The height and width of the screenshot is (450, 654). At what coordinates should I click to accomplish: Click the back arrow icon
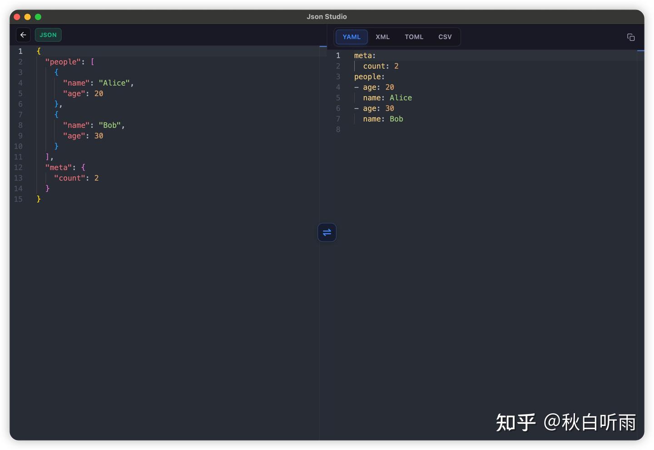23,35
